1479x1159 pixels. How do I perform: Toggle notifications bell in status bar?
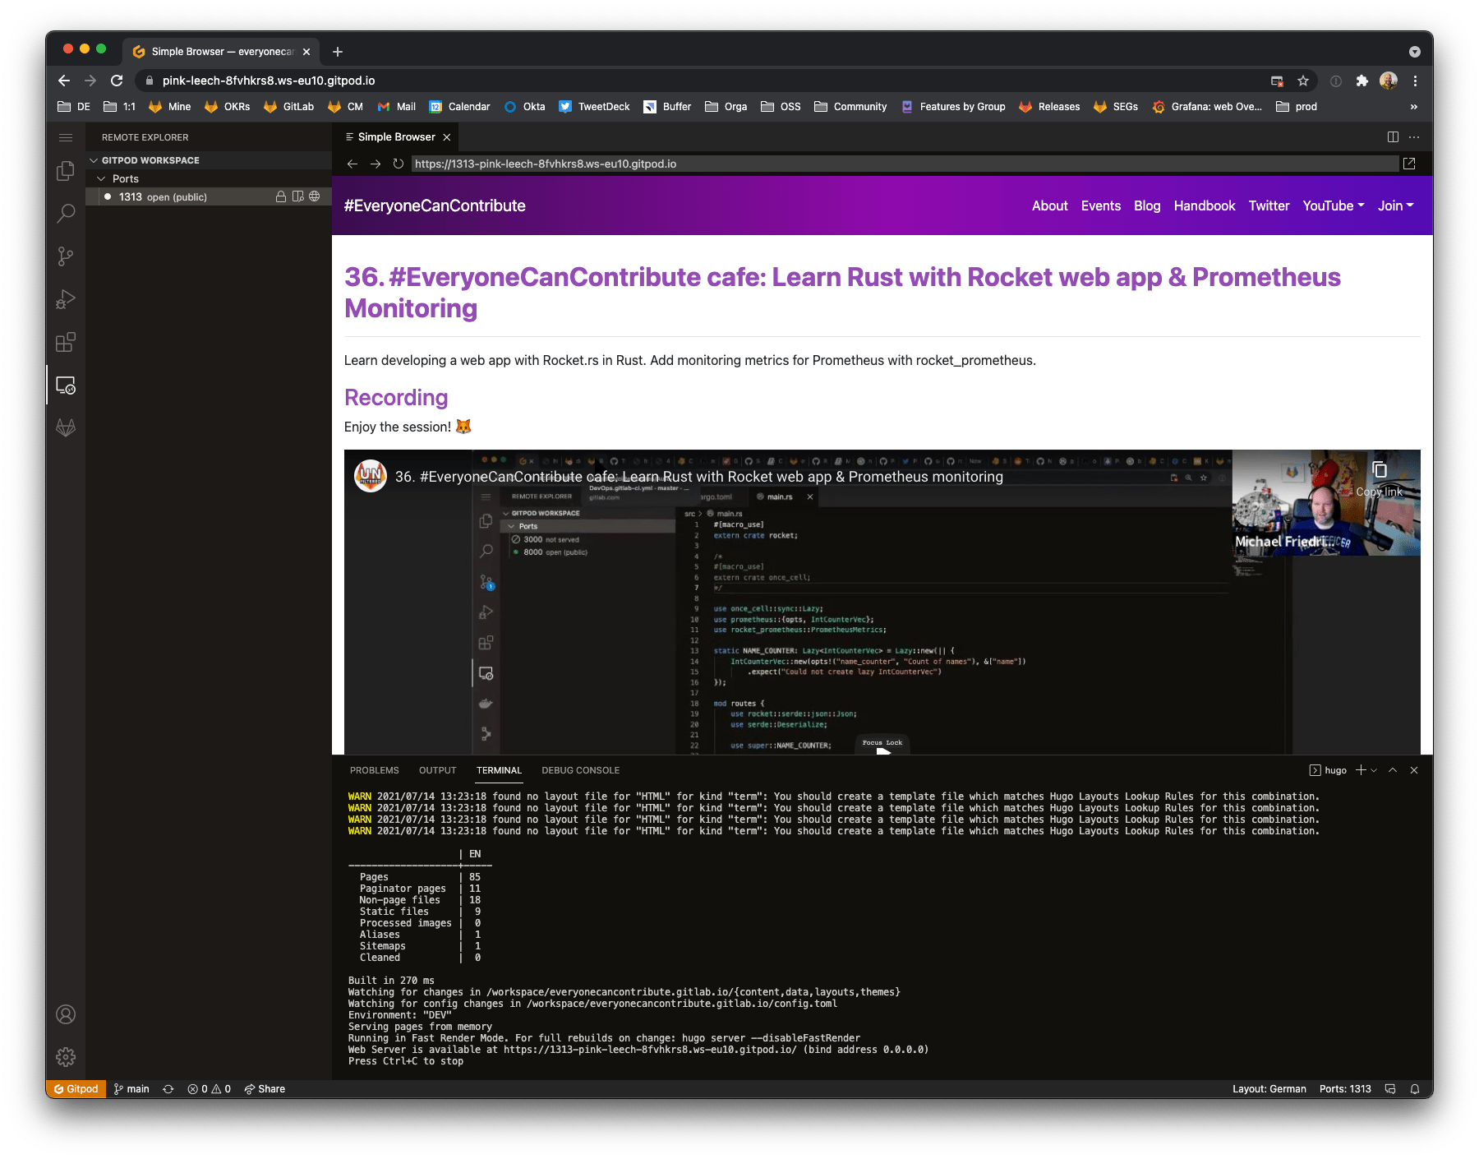[x=1414, y=1089]
